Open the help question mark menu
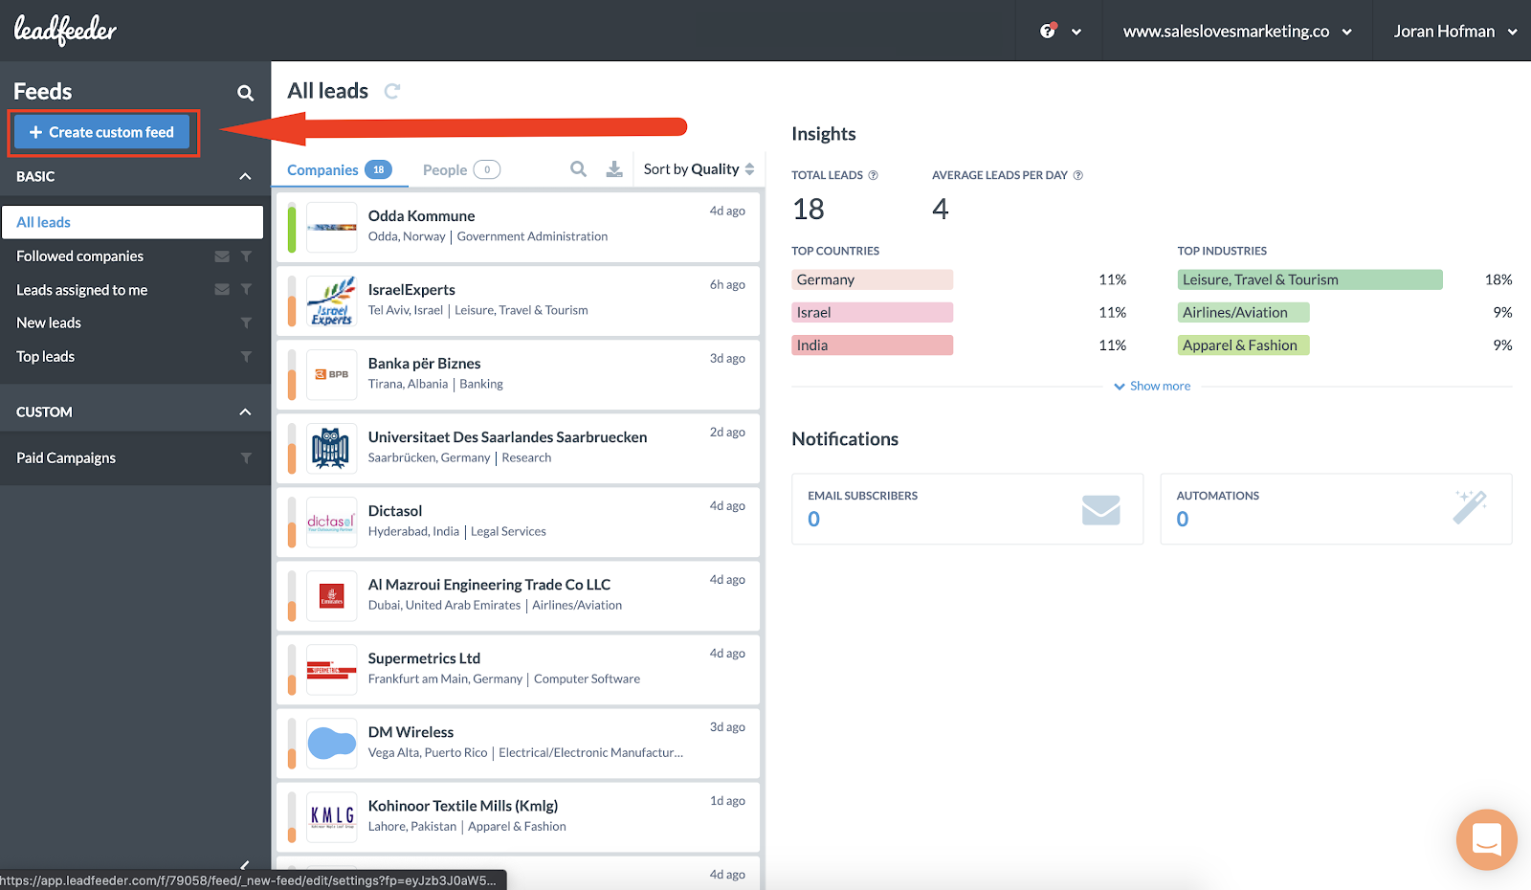The height and width of the screenshot is (890, 1531). pyautogui.click(x=1048, y=31)
